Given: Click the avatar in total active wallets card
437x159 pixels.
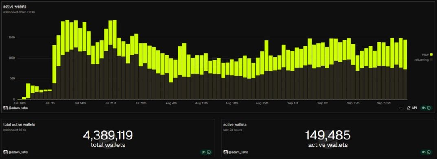Looking at the screenshot, I should (5, 152).
